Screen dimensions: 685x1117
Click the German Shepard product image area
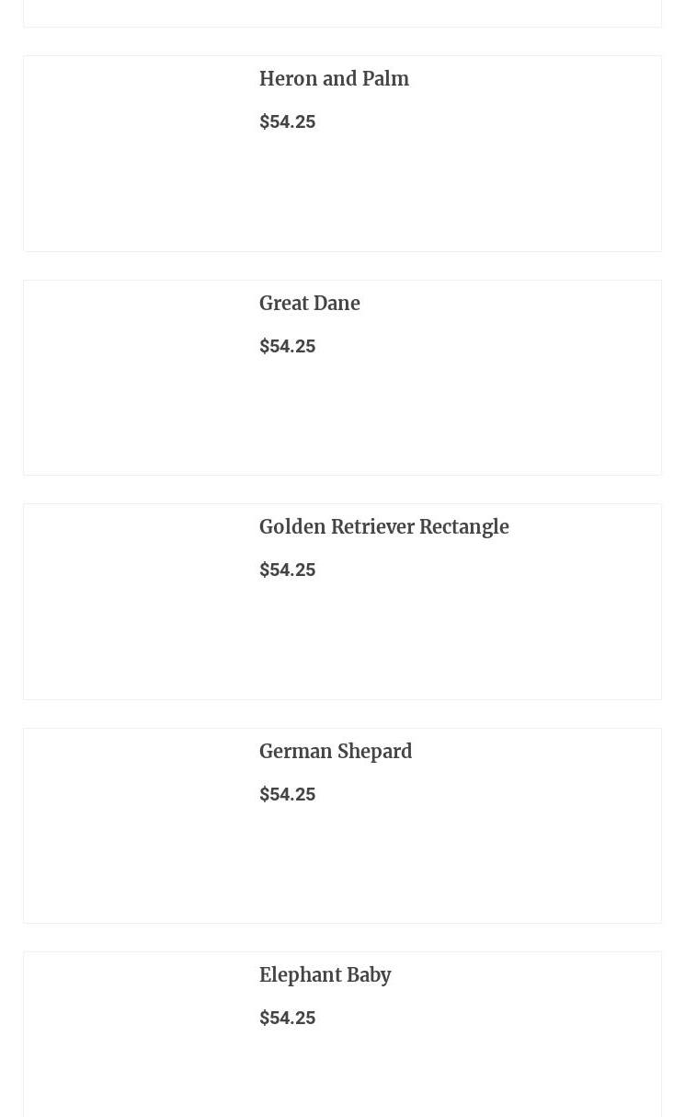click(134, 825)
